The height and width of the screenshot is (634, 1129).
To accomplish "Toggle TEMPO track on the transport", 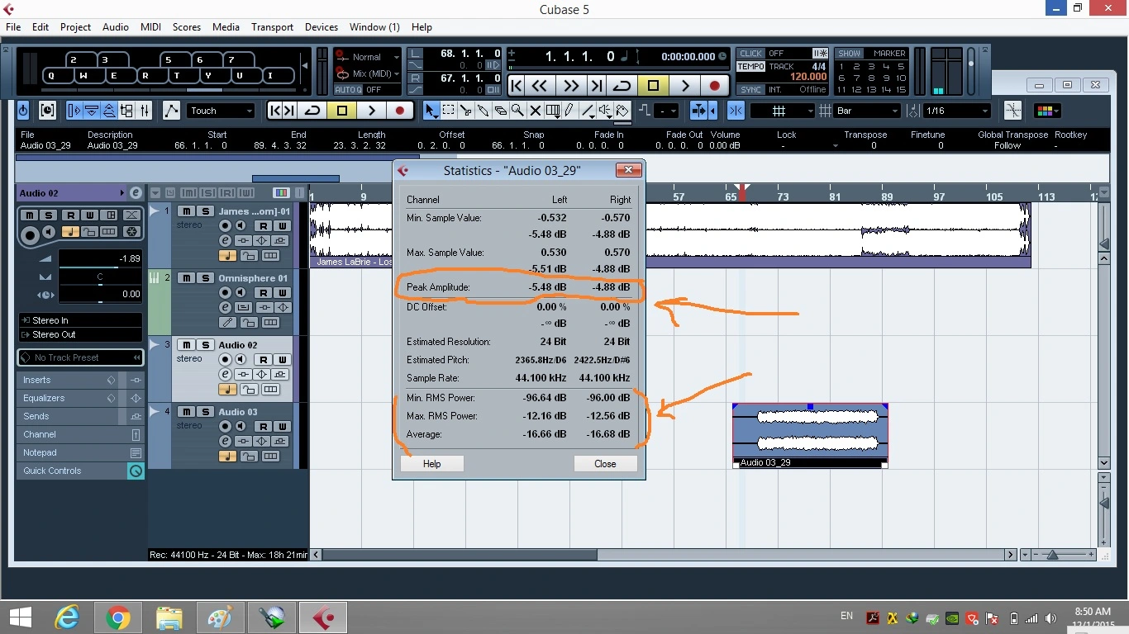I will click(x=751, y=66).
